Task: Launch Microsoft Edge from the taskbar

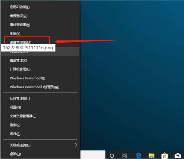Action: click(x=139, y=155)
